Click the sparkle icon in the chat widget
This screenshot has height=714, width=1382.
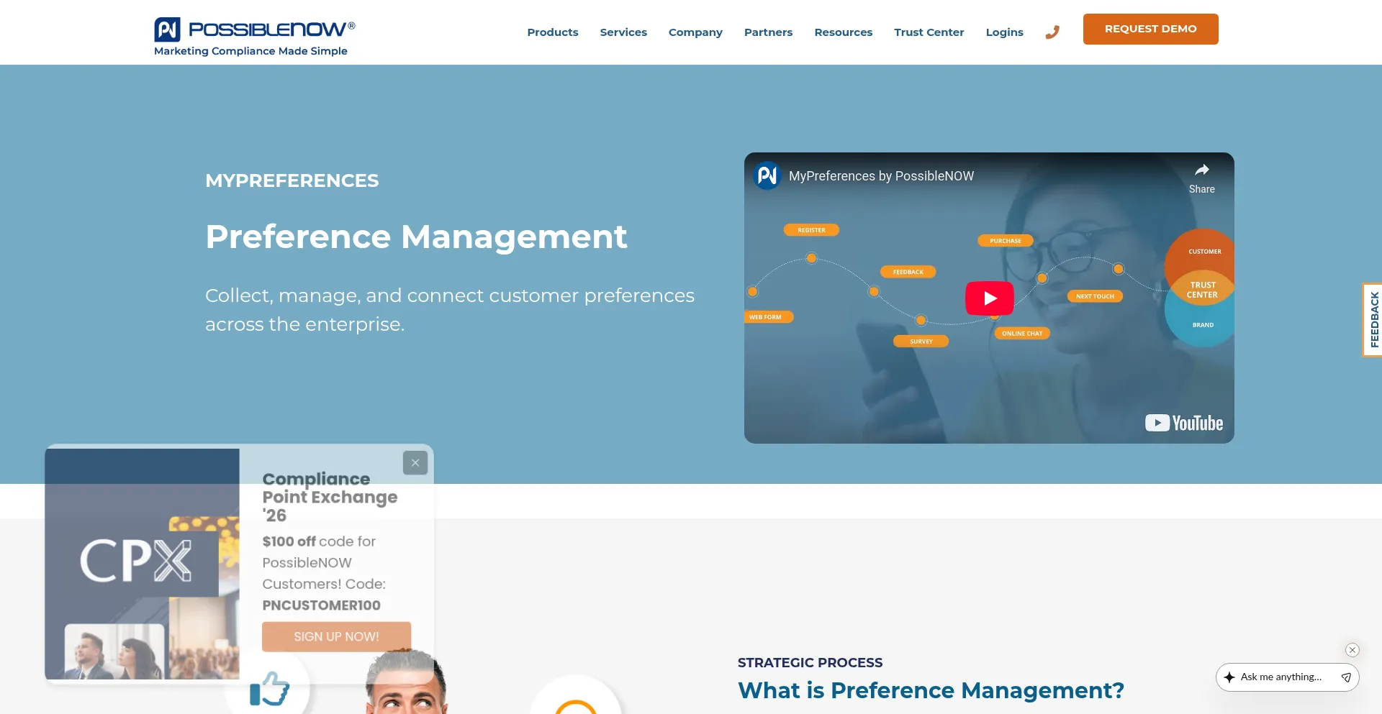(1228, 677)
